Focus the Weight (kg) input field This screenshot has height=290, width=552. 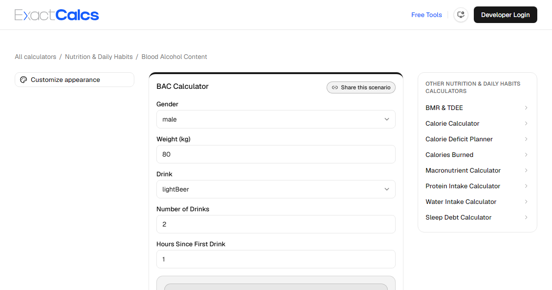point(276,154)
